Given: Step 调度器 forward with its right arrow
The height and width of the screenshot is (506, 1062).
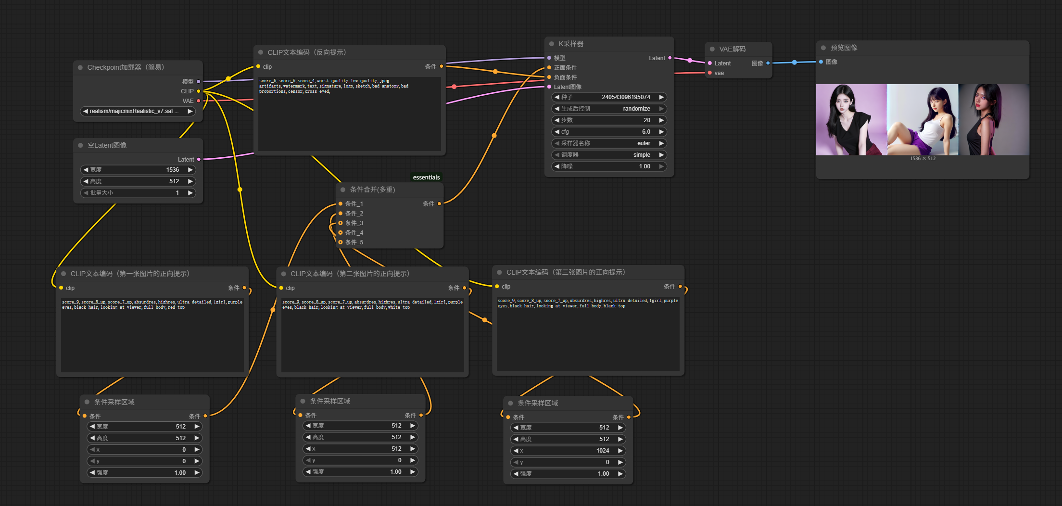Looking at the screenshot, I should tap(661, 155).
